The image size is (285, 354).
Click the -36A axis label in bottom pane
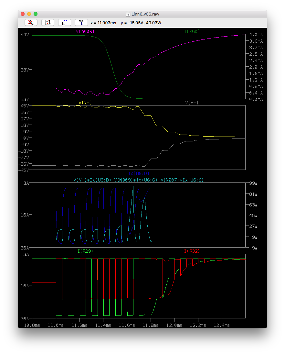coord(24,319)
